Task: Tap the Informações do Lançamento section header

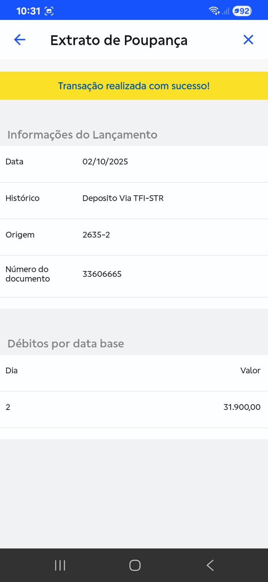Action: [x=82, y=135]
